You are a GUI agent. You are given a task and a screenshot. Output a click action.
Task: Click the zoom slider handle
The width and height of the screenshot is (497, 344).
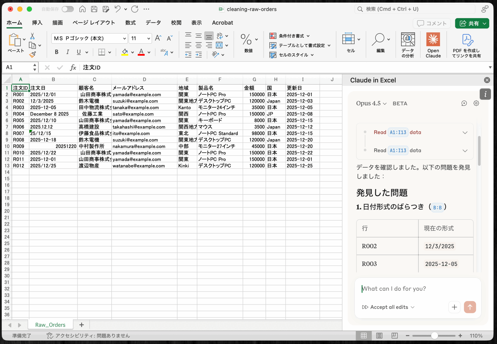point(434,336)
